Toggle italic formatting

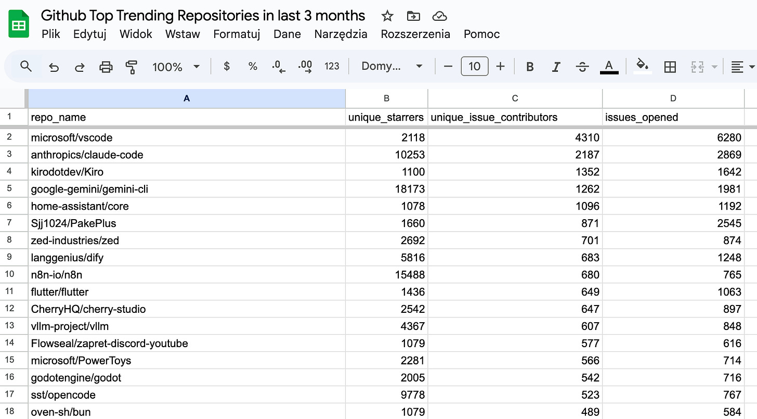[556, 67]
